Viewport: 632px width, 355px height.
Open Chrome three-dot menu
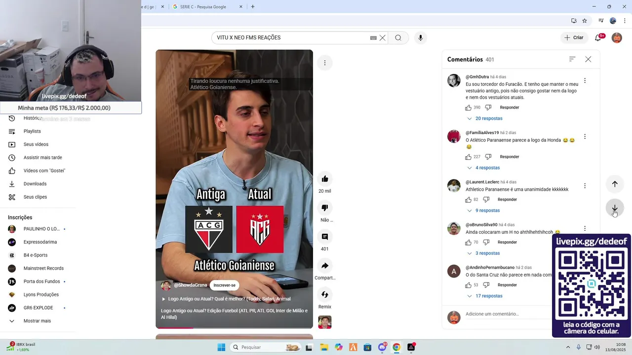pyautogui.click(x=625, y=21)
